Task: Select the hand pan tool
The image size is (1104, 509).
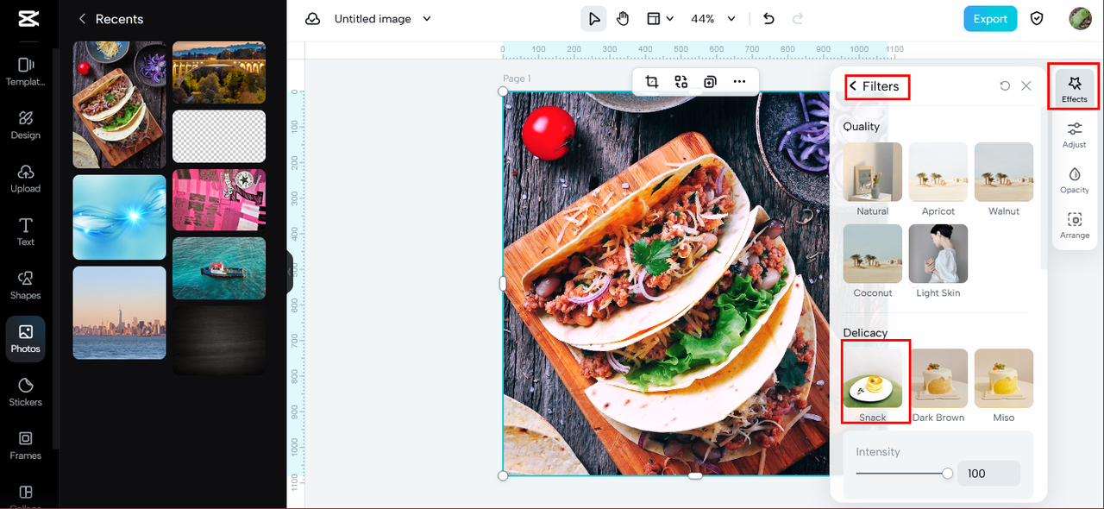Action: 623,19
